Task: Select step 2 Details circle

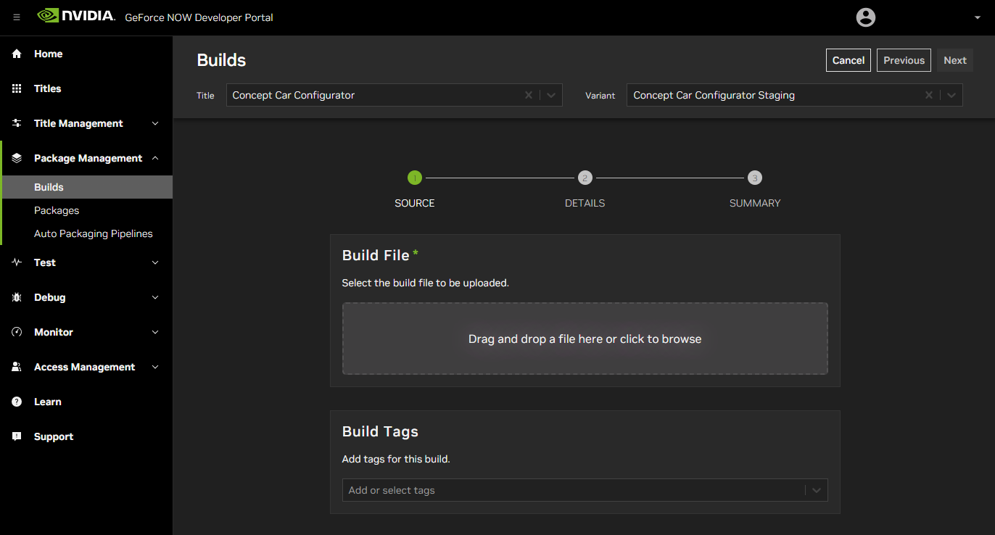Action: pyautogui.click(x=585, y=178)
